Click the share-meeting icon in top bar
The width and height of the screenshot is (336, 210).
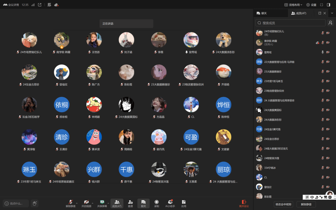click(40, 5)
